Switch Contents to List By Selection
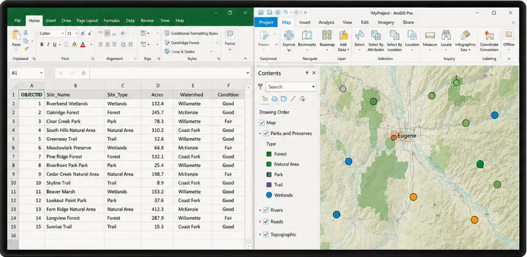The width and height of the screenshot is (527, 257). (x=283, y=99)
